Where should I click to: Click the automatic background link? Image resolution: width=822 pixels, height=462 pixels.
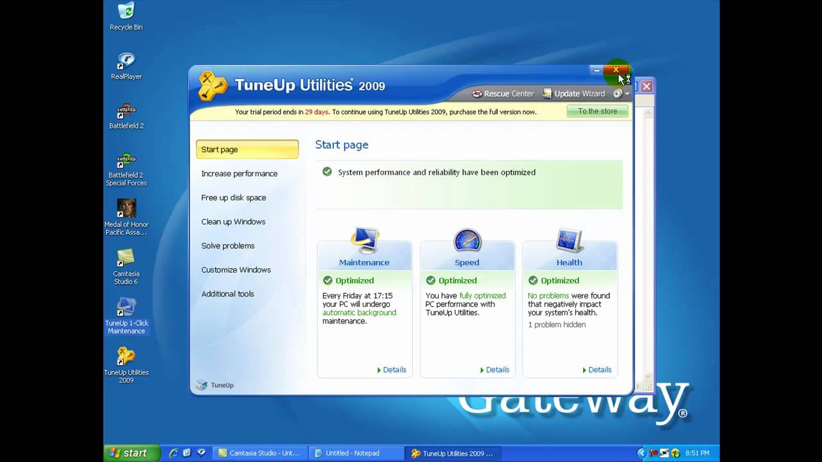pos(359,312)
